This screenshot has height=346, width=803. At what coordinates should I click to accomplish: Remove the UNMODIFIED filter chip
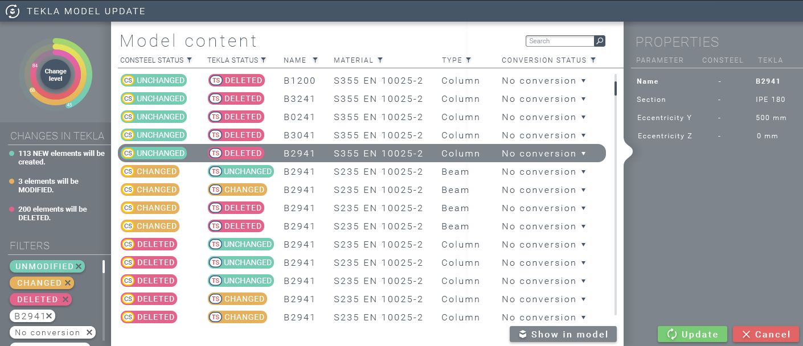[79, 266]
